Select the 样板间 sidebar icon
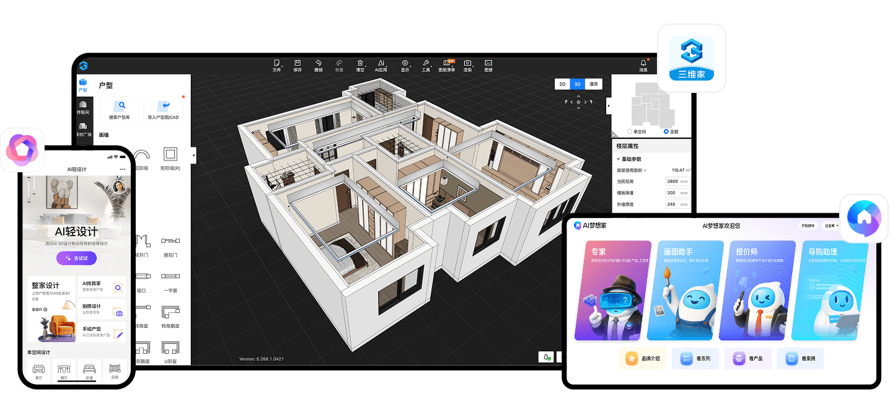The image size is (890, 409). 82,108
